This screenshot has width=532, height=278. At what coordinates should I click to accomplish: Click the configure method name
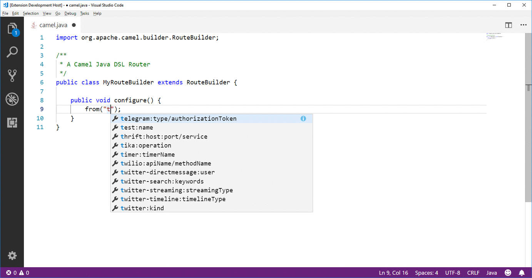pos(130,100)
